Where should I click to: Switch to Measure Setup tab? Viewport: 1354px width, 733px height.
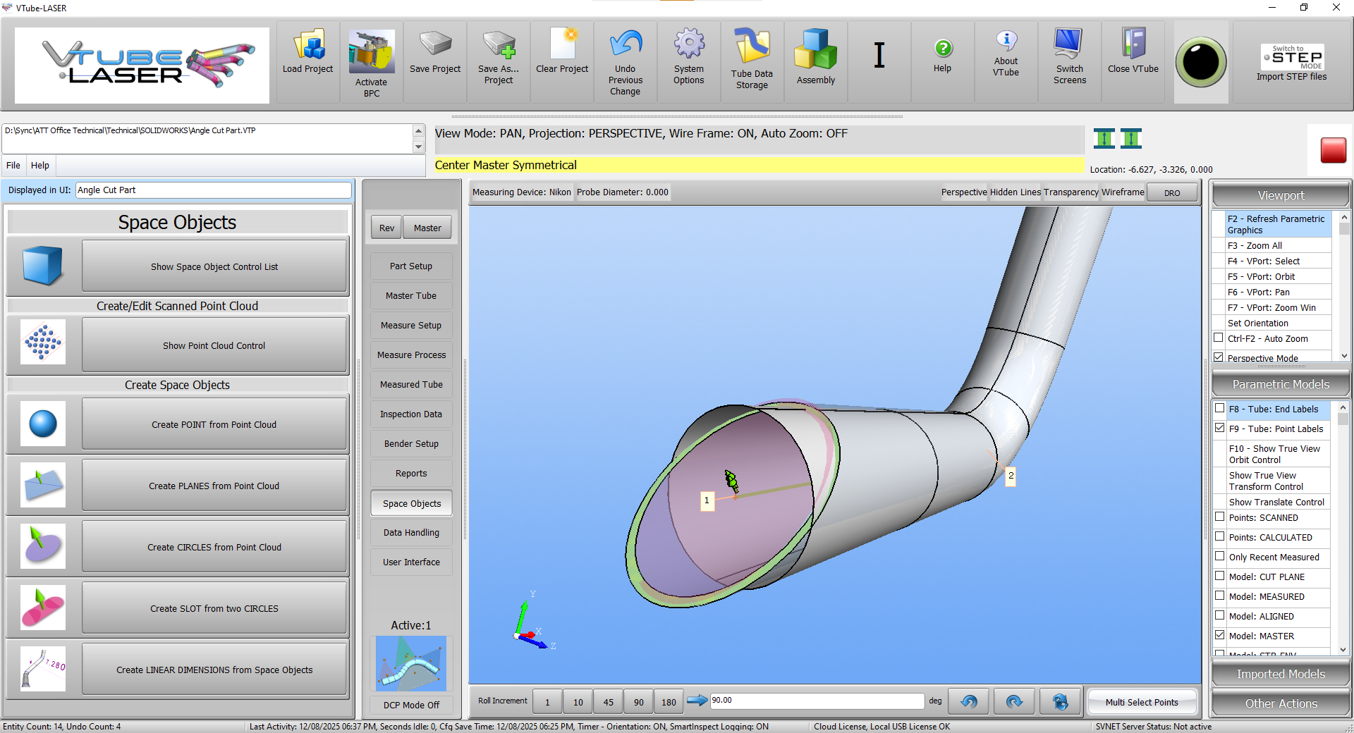point(411,326)
